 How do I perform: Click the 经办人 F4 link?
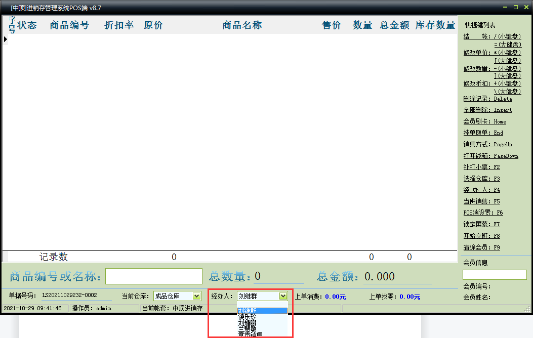(481, 190)
